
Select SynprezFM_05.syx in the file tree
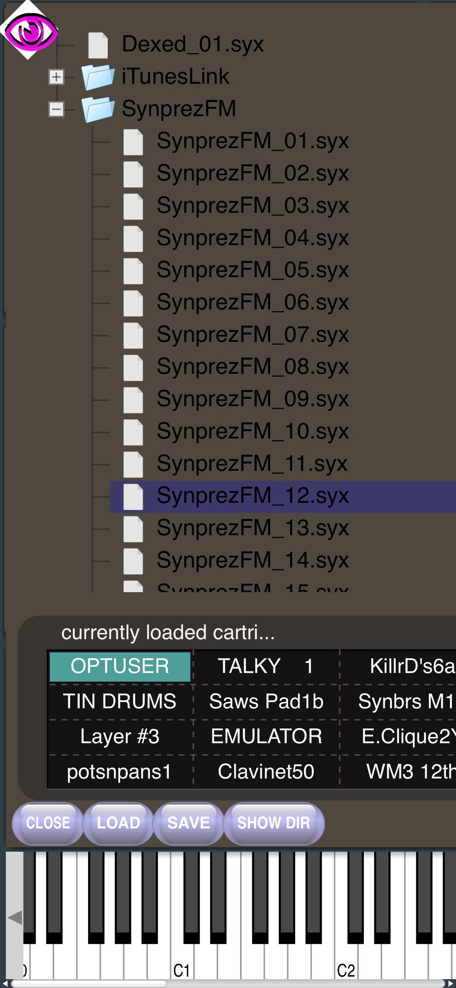tap(253, 271)
